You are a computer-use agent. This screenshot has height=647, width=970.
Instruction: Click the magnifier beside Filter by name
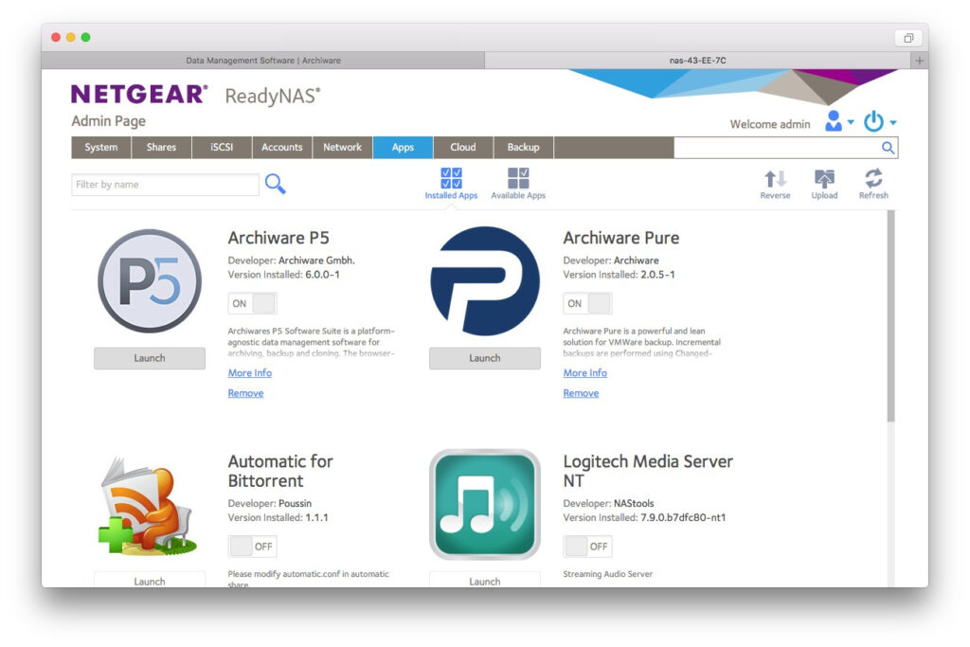coord(275,184)
